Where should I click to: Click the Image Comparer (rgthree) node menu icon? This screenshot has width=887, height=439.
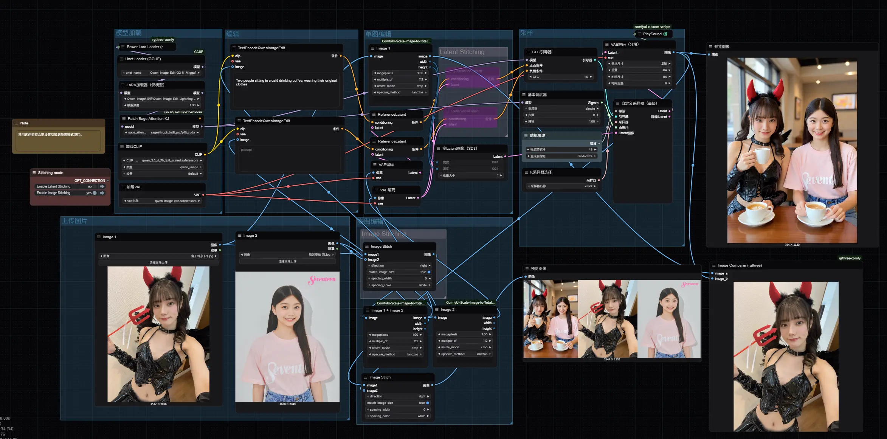click(714, 265)
